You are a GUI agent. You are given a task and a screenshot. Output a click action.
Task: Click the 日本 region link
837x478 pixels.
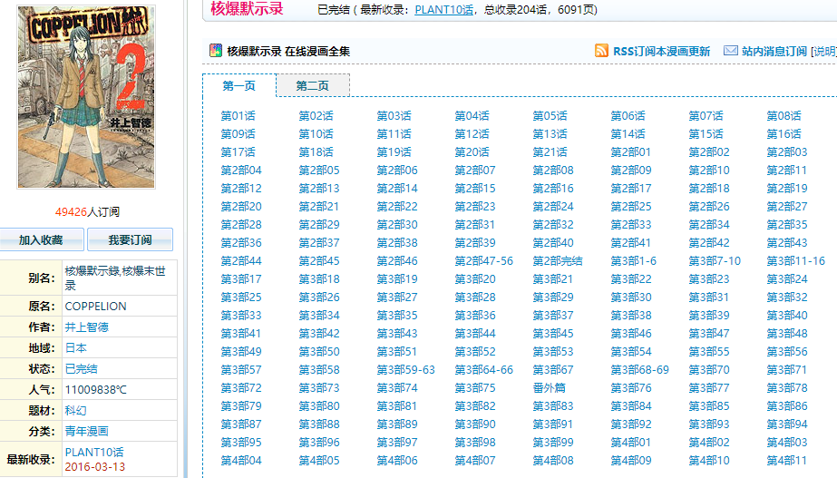coord(76,348)
